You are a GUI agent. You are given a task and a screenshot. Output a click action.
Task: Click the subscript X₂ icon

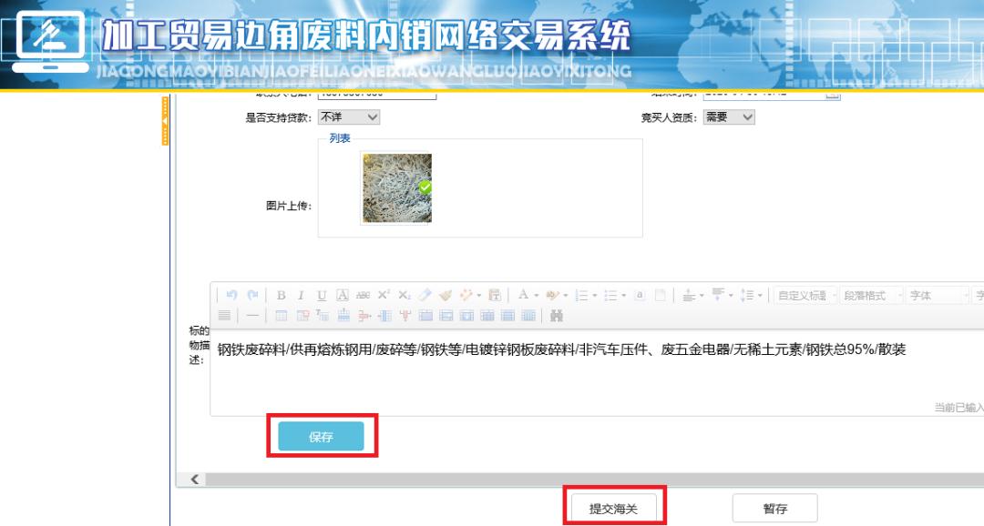[x=405, y=295]
